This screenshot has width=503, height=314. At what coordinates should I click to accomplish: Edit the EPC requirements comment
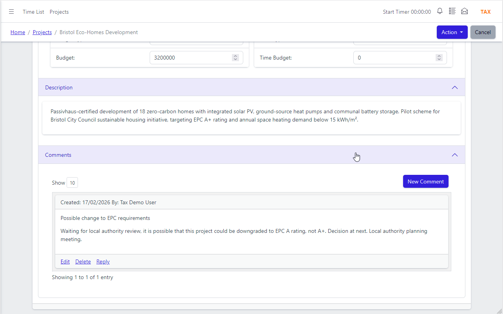[x=65, y=261]
